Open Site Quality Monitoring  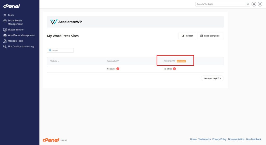point(21,47)
